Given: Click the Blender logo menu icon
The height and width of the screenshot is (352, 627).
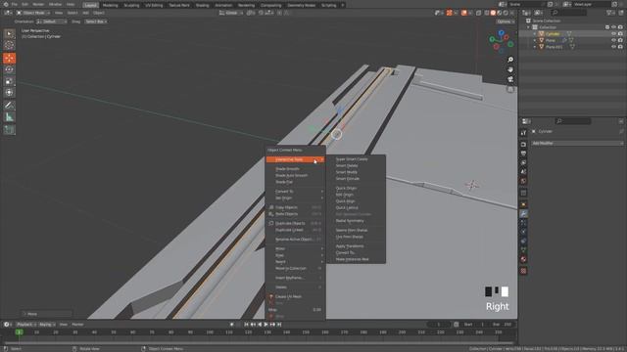Looking at the screenshot, I should 6,4.
